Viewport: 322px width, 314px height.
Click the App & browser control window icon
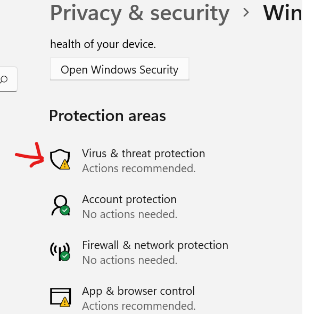point(61,297)
